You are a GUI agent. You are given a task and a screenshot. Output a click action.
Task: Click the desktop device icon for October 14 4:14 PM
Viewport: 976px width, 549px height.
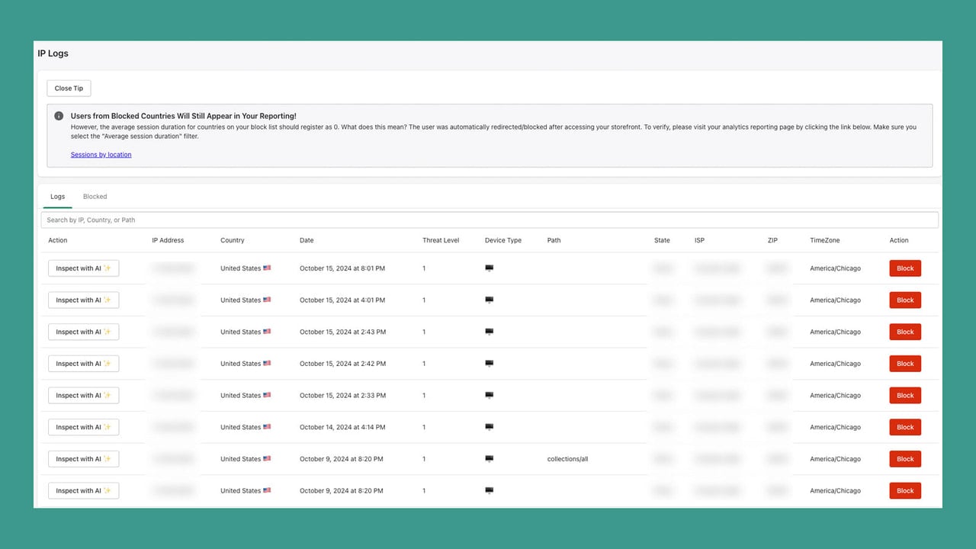coord(489,427)
